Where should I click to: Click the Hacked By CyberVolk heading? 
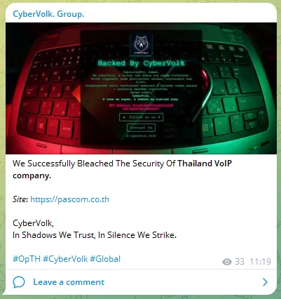pos(142,63)
